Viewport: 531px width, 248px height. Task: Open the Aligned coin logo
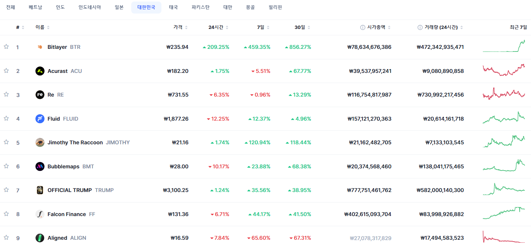click(x=40, y=238)
